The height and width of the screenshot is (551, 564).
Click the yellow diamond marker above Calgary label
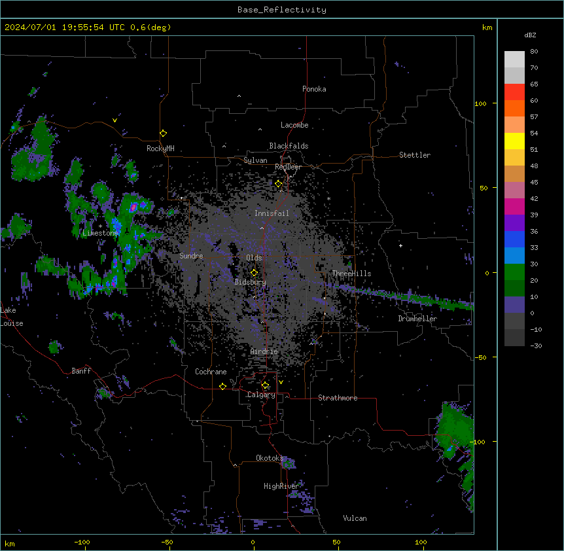265,385
